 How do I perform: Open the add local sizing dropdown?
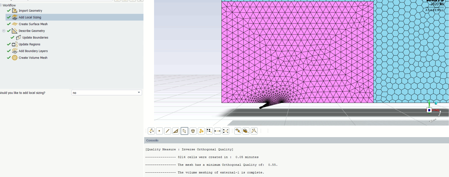107,93
